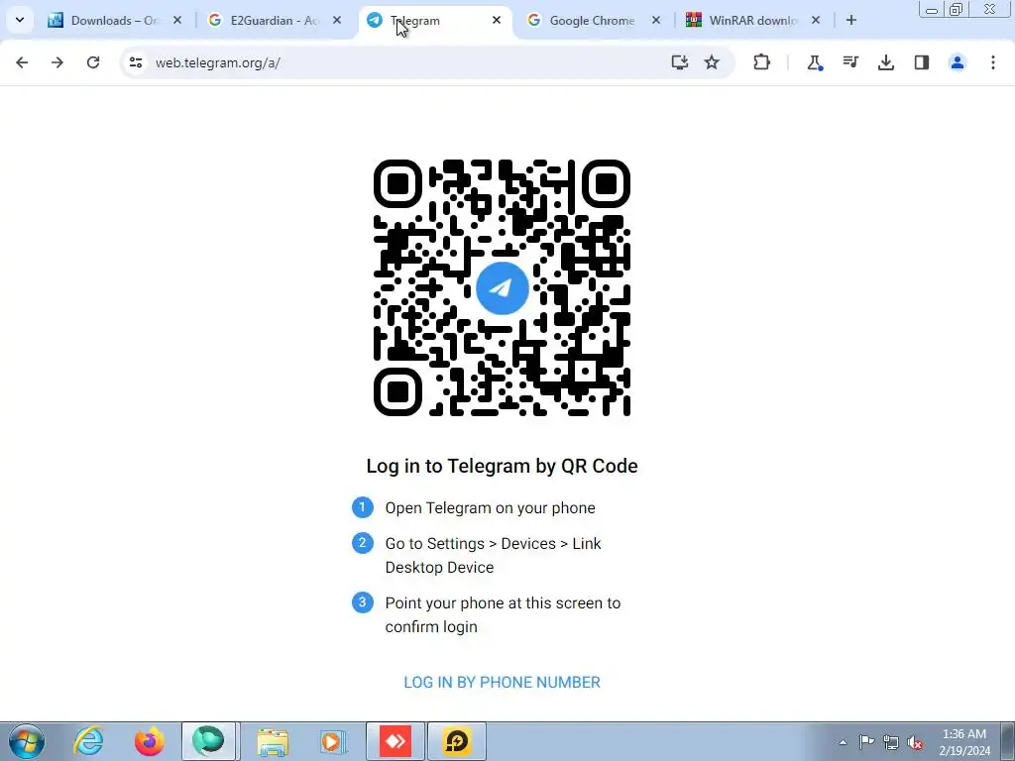The width and height of the screenshot is (1015, 761).
Task: Open the Chrome three-dot menu
Action: [993, 62]
